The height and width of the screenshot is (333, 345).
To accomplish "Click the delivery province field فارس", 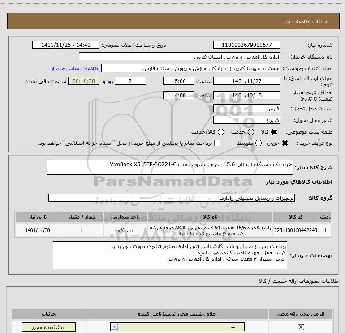I will point(246,109).
